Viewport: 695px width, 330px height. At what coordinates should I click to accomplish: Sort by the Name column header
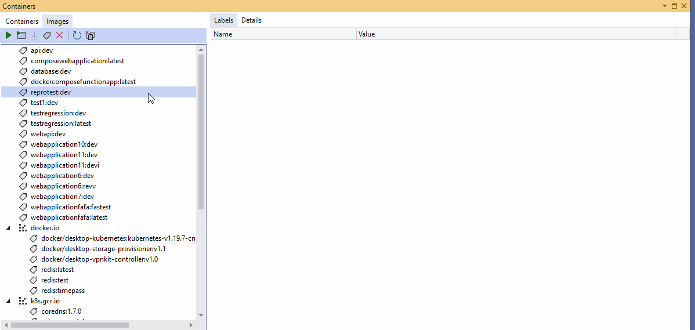pyautogui.click(x=223, y=34)
